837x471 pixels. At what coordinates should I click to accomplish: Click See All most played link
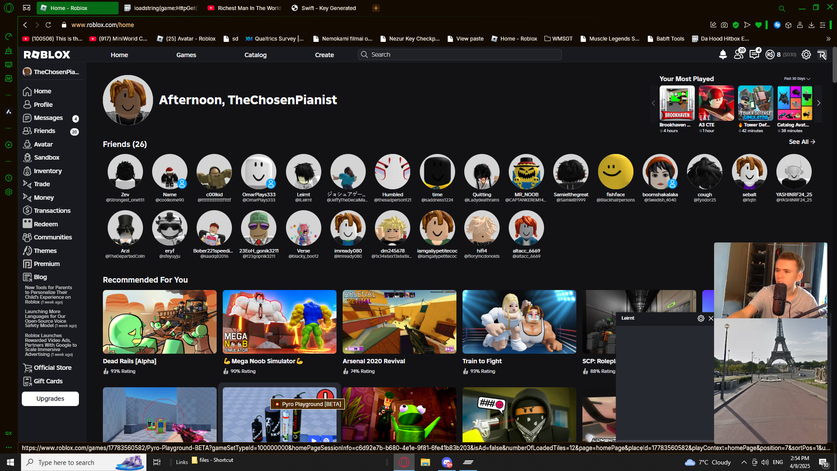[x=802, y=142]
